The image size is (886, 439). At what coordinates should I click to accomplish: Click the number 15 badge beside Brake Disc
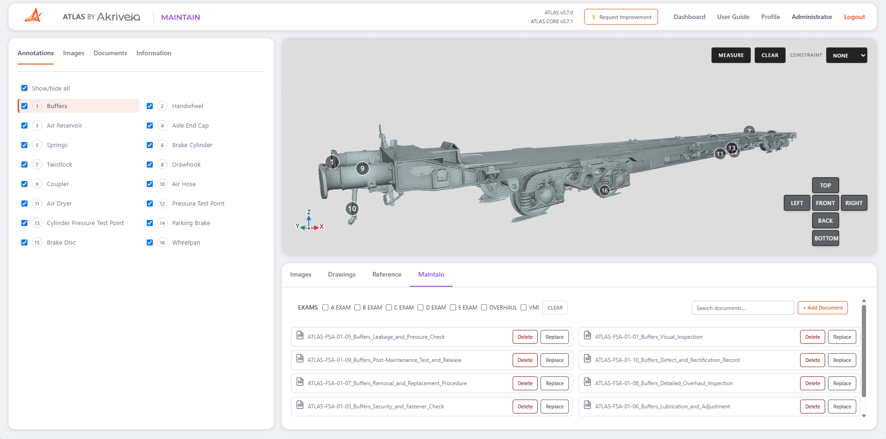[37, 243]
